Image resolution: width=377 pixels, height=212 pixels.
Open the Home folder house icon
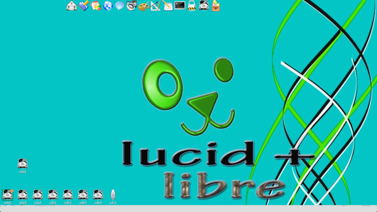71,5
